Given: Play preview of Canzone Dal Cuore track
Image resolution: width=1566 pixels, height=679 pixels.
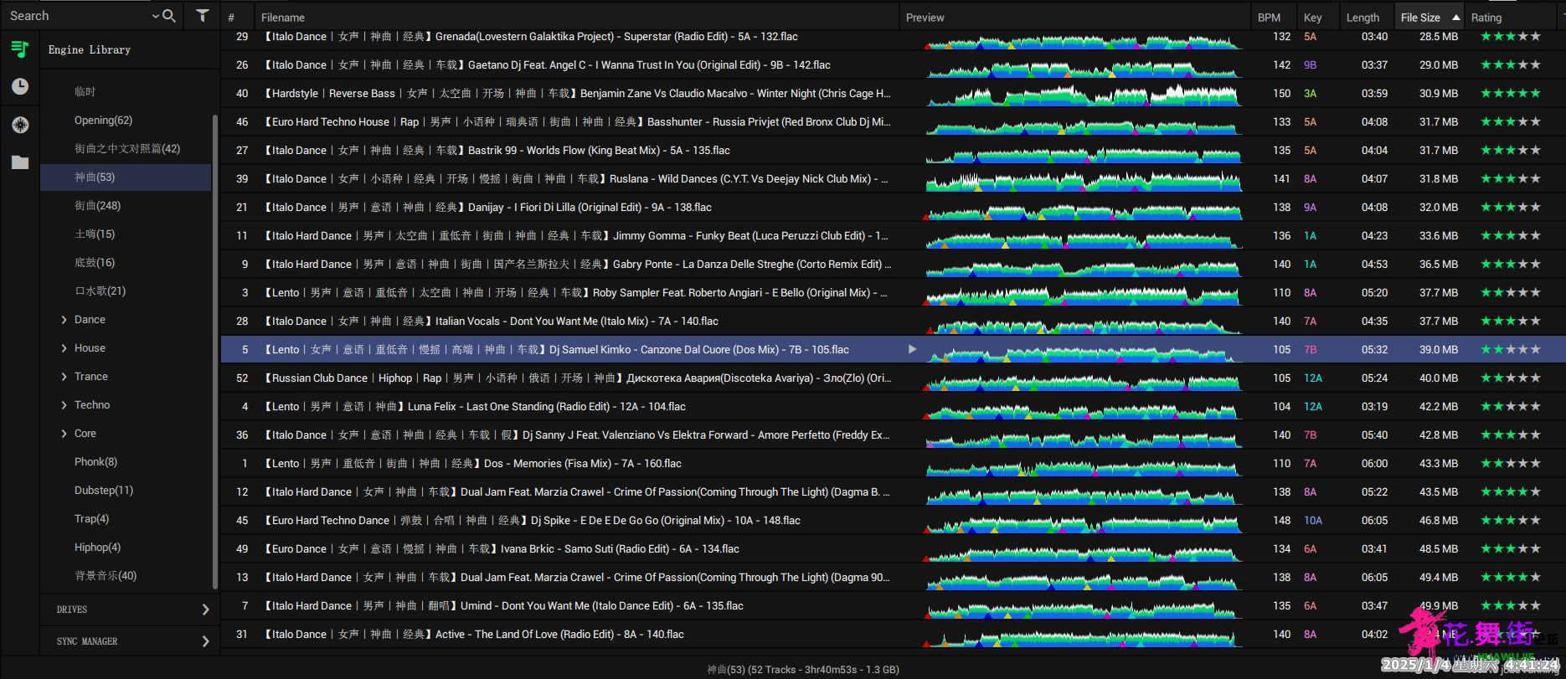Looking at the screenshot, I should [912, 349].
